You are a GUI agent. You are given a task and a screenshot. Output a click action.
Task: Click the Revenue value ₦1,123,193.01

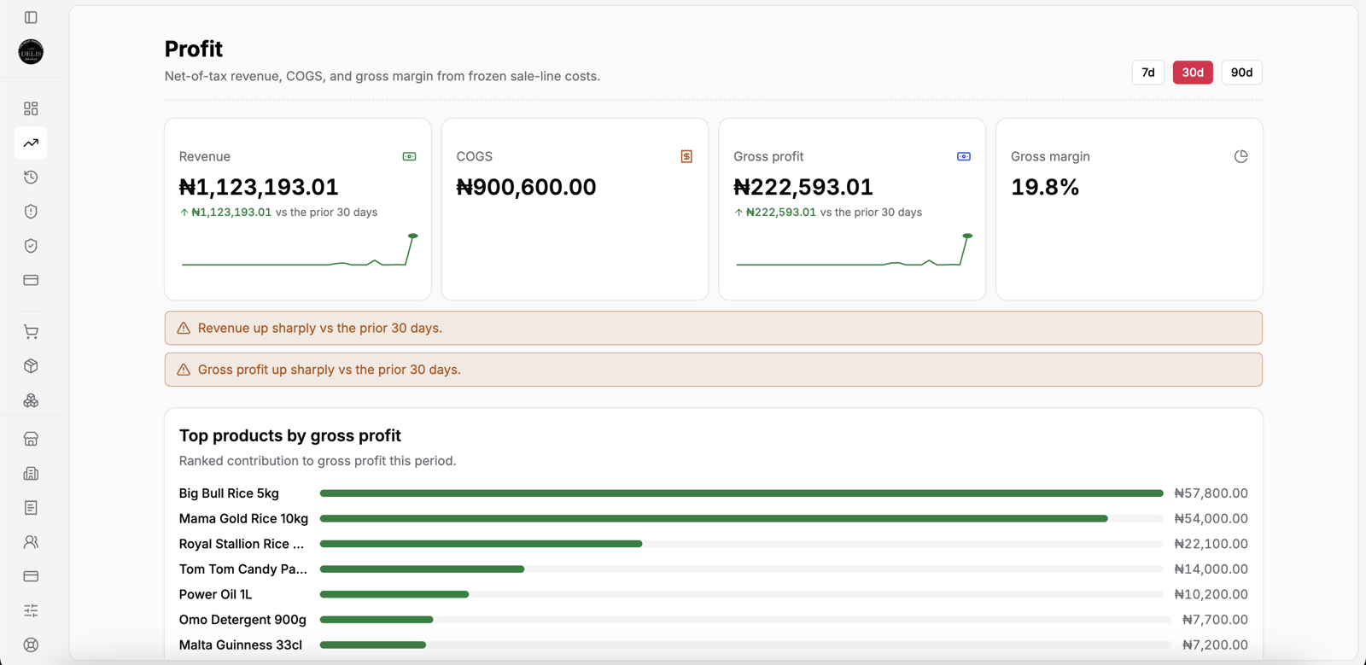click(x=259, y=187)
